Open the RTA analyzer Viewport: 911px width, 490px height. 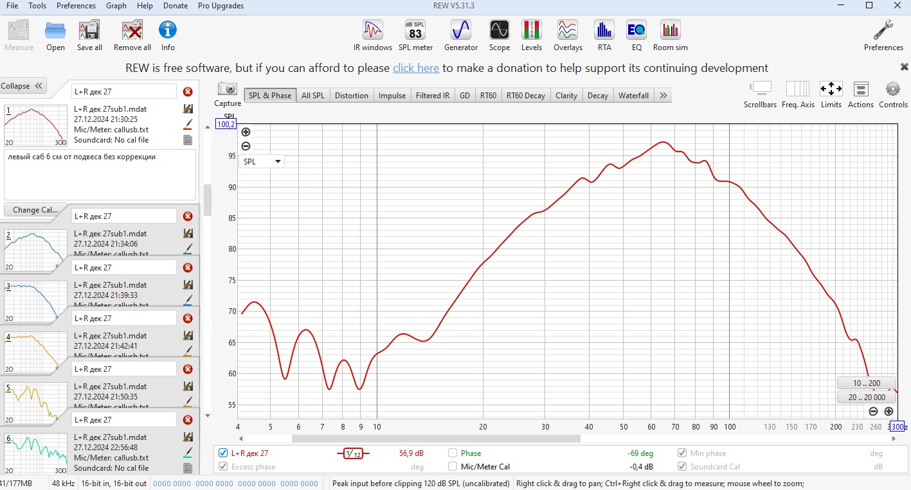click(x=604, y=35)
